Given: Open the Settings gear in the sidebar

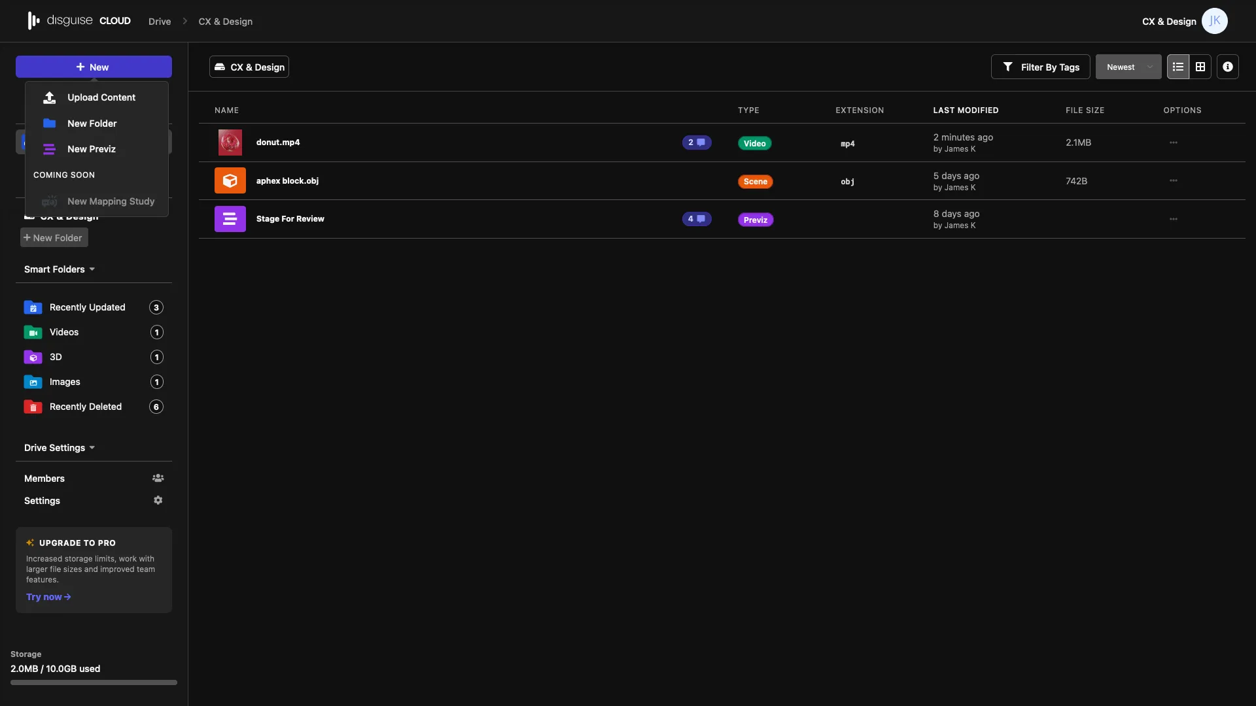Looking at the screenshot, I should [157, 500].
